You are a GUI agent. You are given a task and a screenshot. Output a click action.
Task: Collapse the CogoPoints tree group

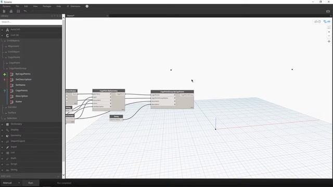(x=6, y=58)
